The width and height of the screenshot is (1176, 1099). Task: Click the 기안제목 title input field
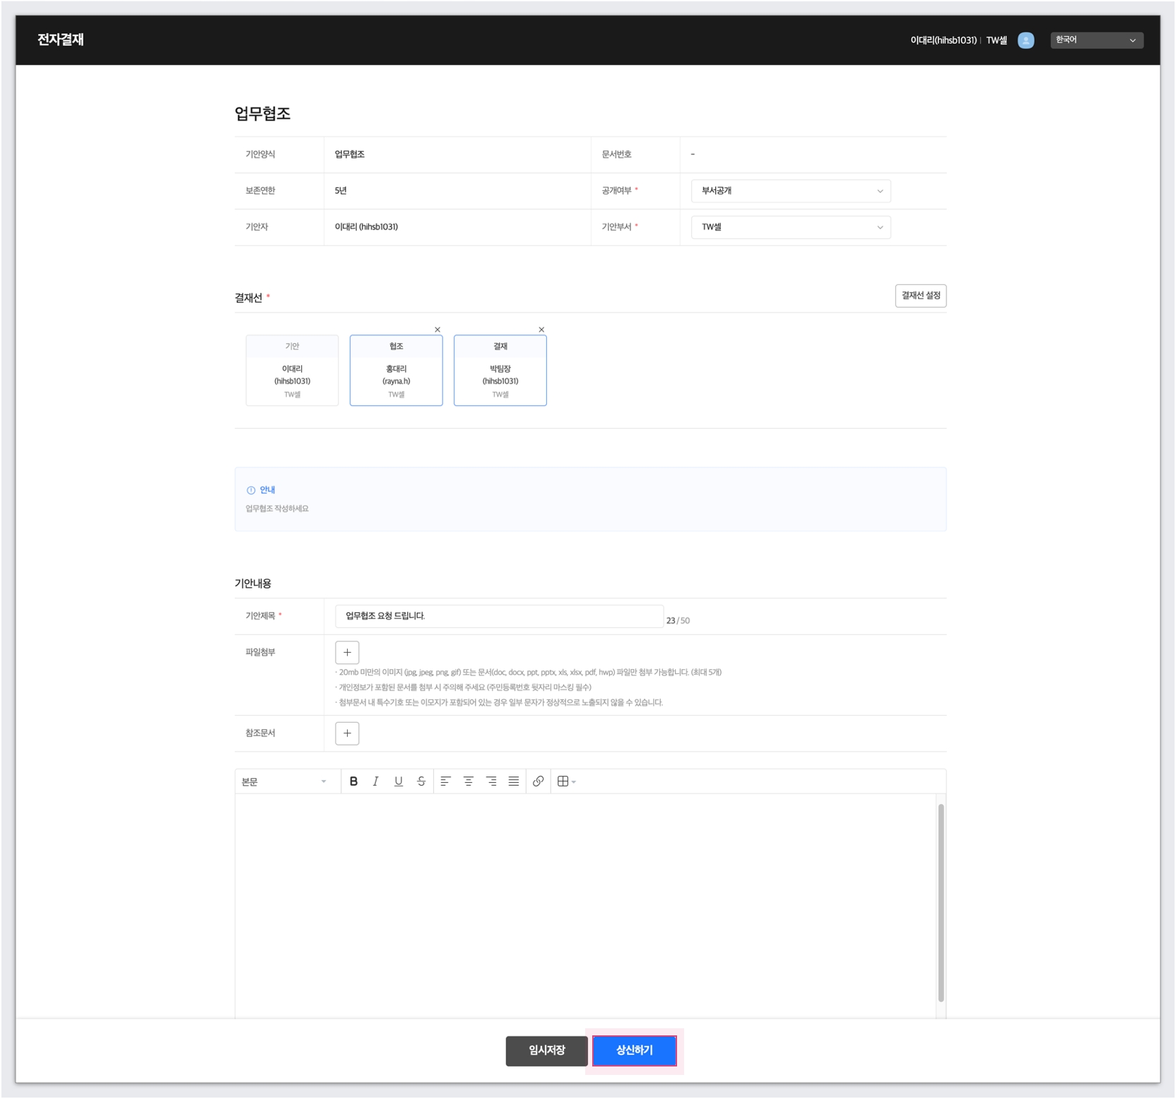point(499,616)
